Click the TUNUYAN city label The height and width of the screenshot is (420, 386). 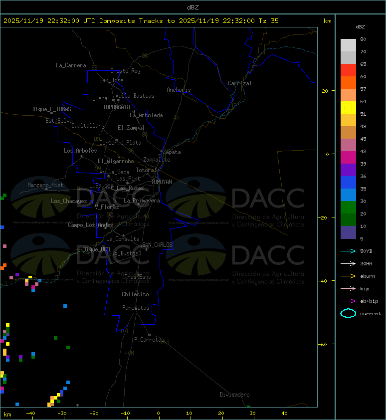point(162,182)
